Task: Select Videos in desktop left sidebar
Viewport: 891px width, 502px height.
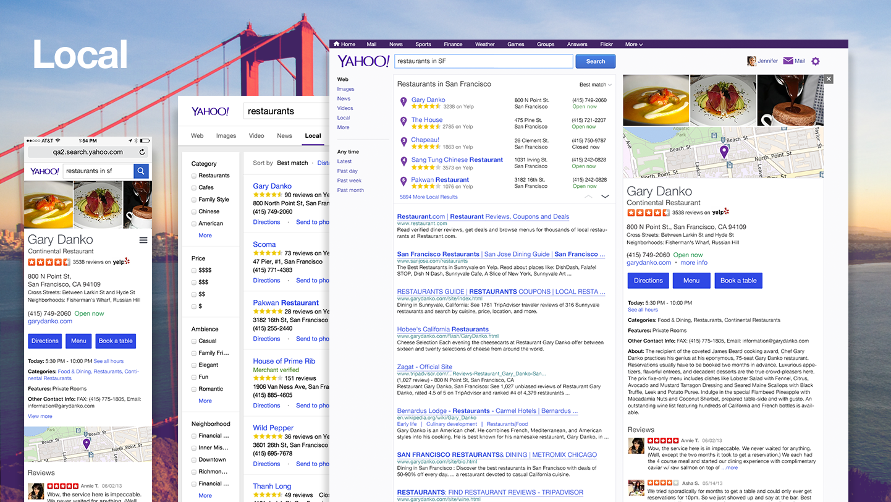Action: pyautogui.click(x=345, y=108)
